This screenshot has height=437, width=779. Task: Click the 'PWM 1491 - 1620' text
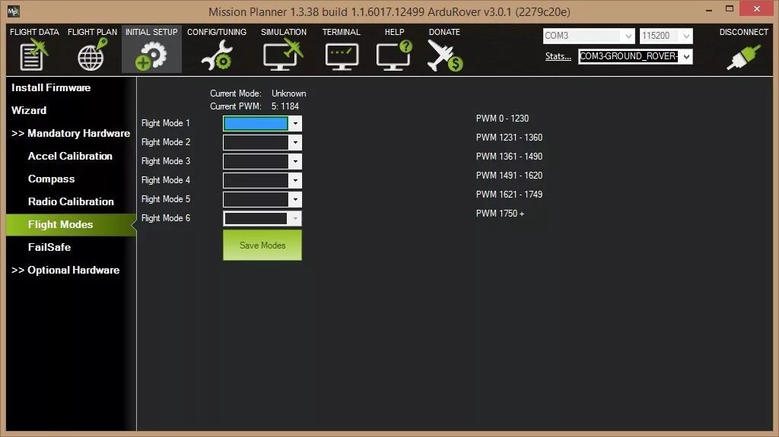tap(509, 176)
